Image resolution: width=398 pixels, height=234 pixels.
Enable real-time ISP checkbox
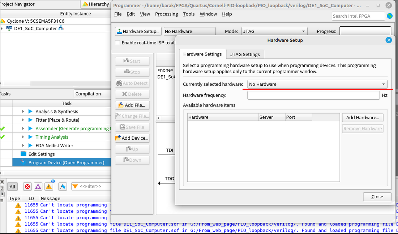117,42
